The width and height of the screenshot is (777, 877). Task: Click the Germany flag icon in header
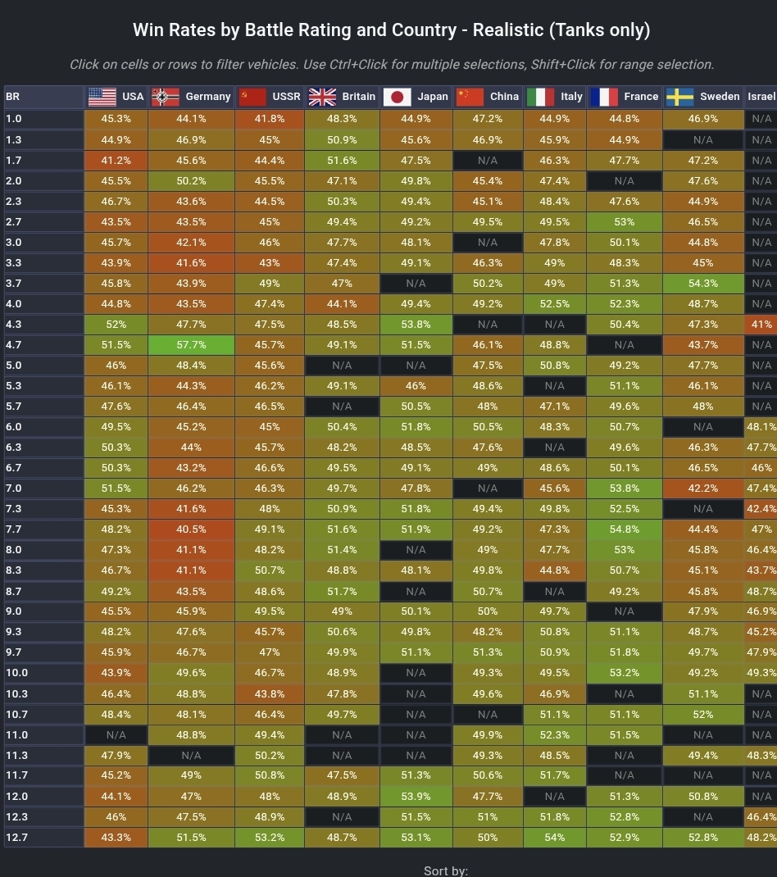166,97
